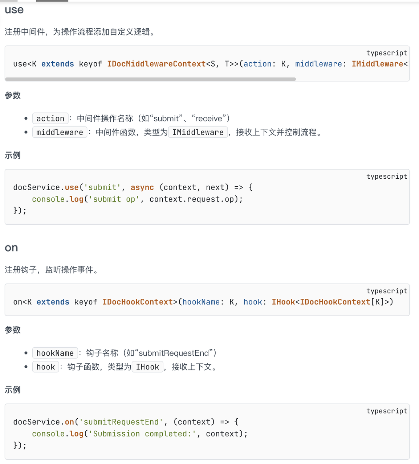419x464 pixels.
Task: Click the typescript label above the docService.on example
Action: 387,411
